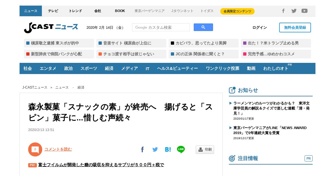Select the ニュース top tab
Image resolution: width=335 pixels, height=176 pixels.
point(31,11)
